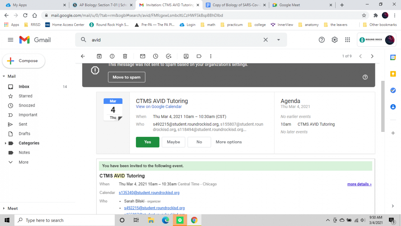Go back to search results arrow

83,56
